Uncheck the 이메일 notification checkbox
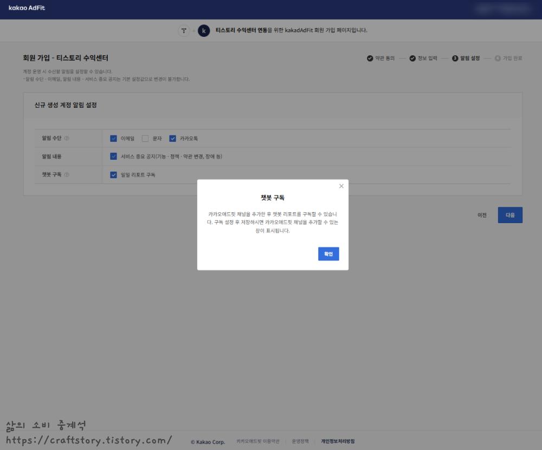 coord(113,139)
